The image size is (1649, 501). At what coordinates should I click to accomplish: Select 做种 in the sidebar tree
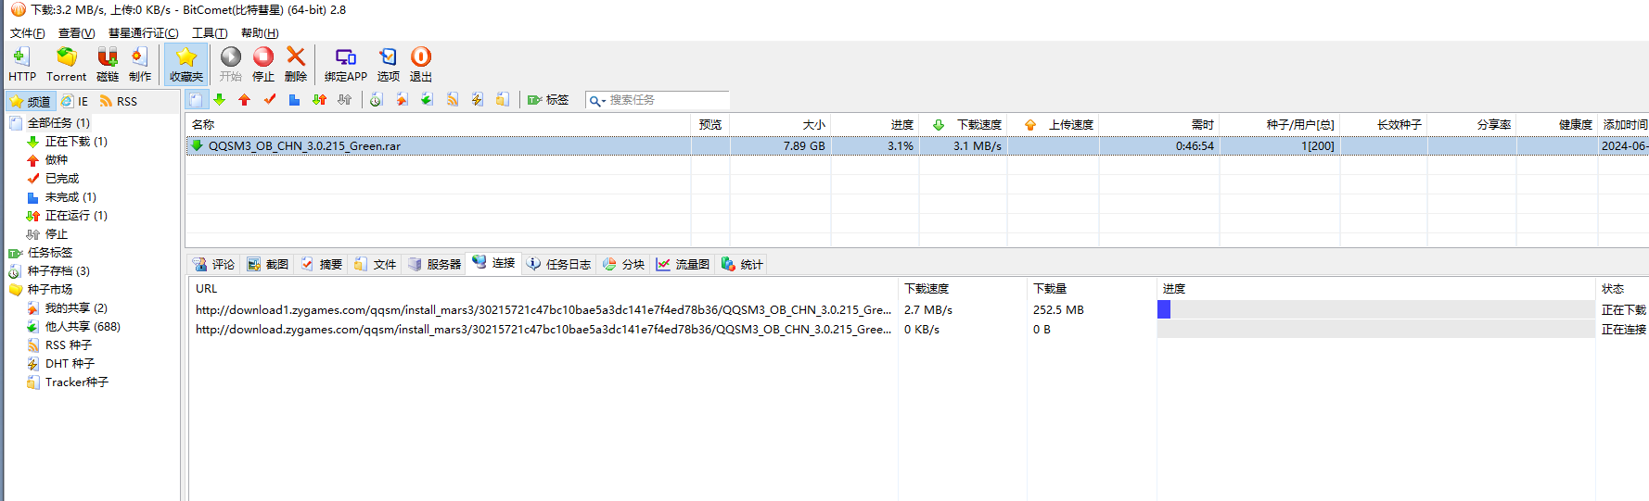tap(56, 160)
